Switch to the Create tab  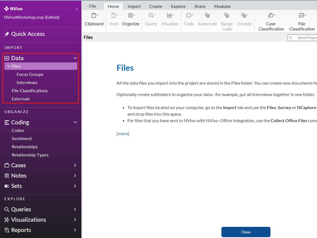point(156,7)
